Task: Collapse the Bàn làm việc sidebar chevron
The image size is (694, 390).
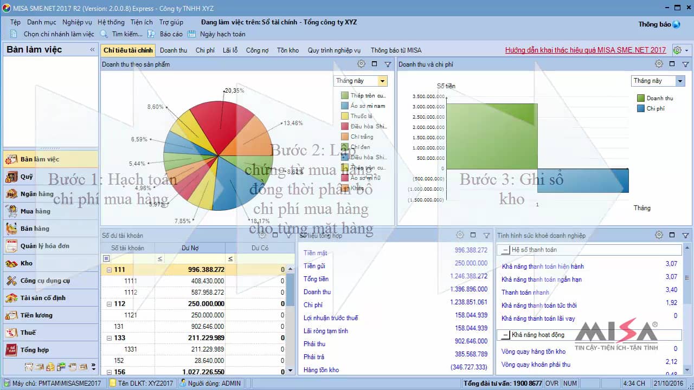Action: [92, 49]
